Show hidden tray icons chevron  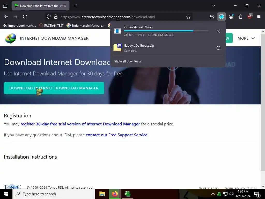pos(213,194)
